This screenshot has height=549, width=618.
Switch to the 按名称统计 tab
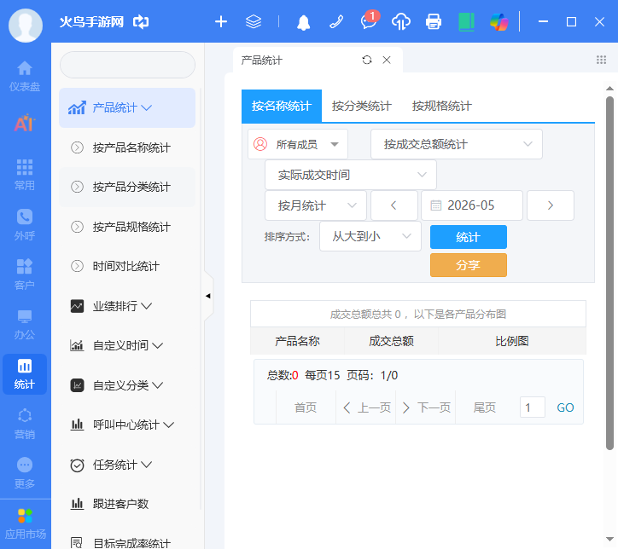pos(282,106)
